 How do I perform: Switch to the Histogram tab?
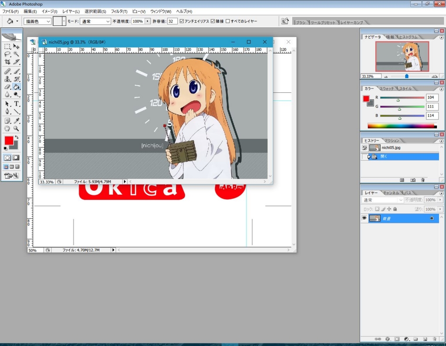[408, 37]
